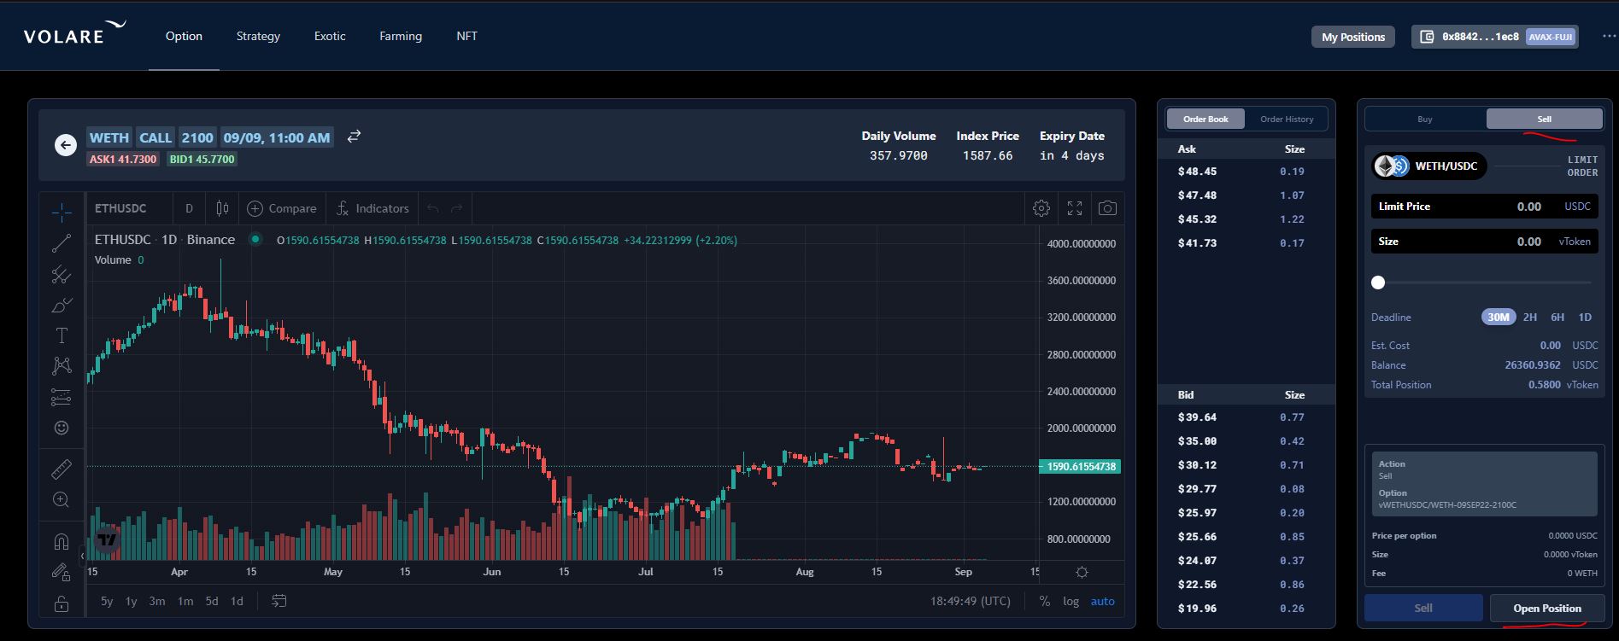
Task: Open the Farming tab
Action: tap(401, 36)
